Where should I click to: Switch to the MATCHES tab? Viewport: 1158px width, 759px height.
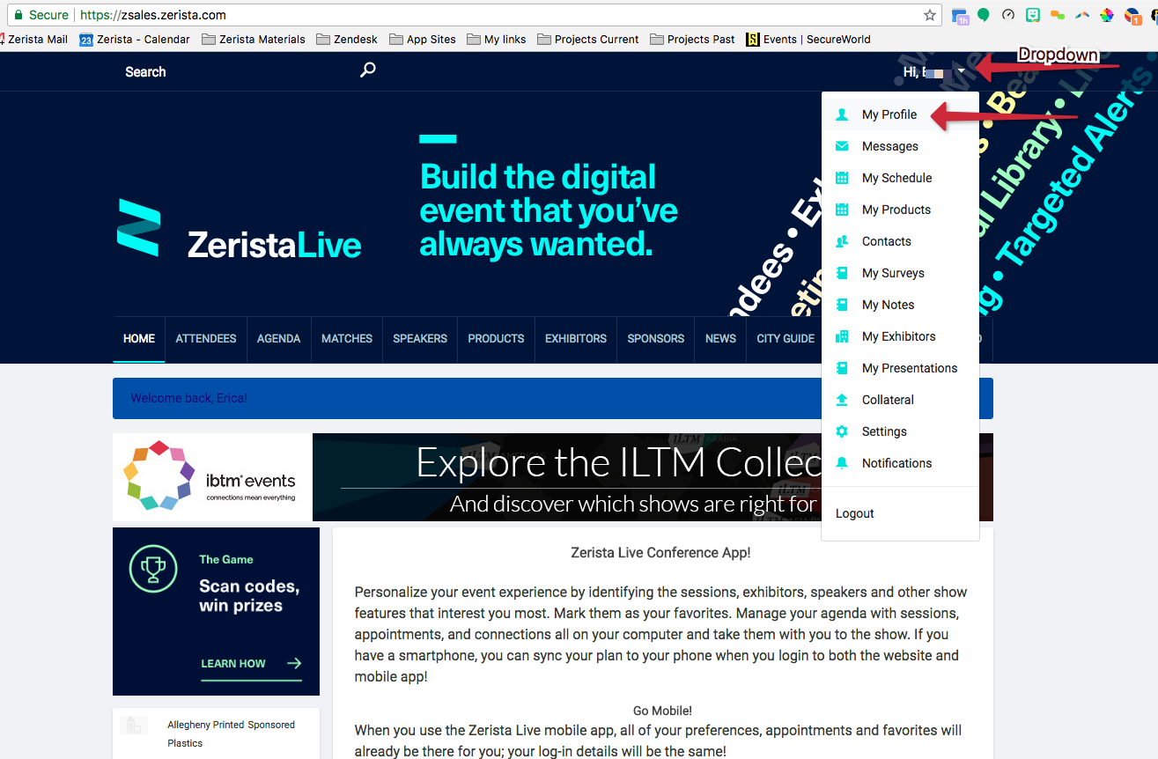point(347,339)
